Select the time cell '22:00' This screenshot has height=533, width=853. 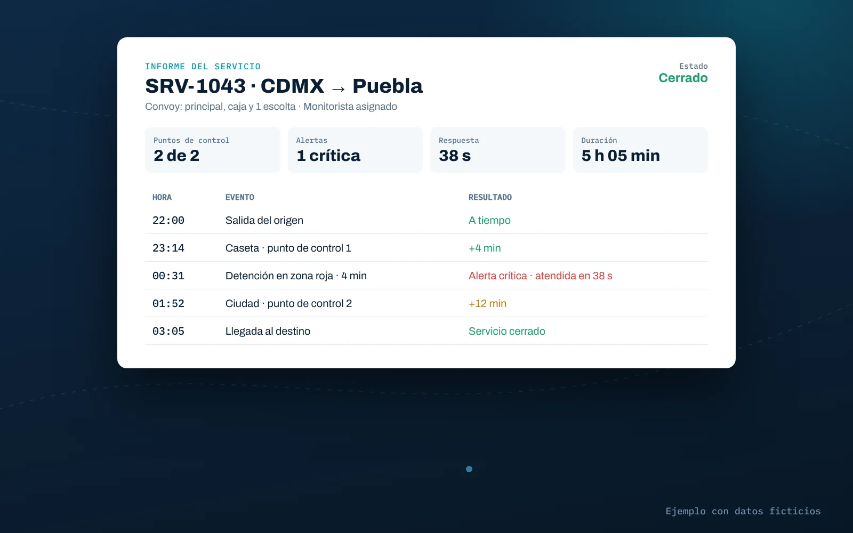(x=168, y=220)
